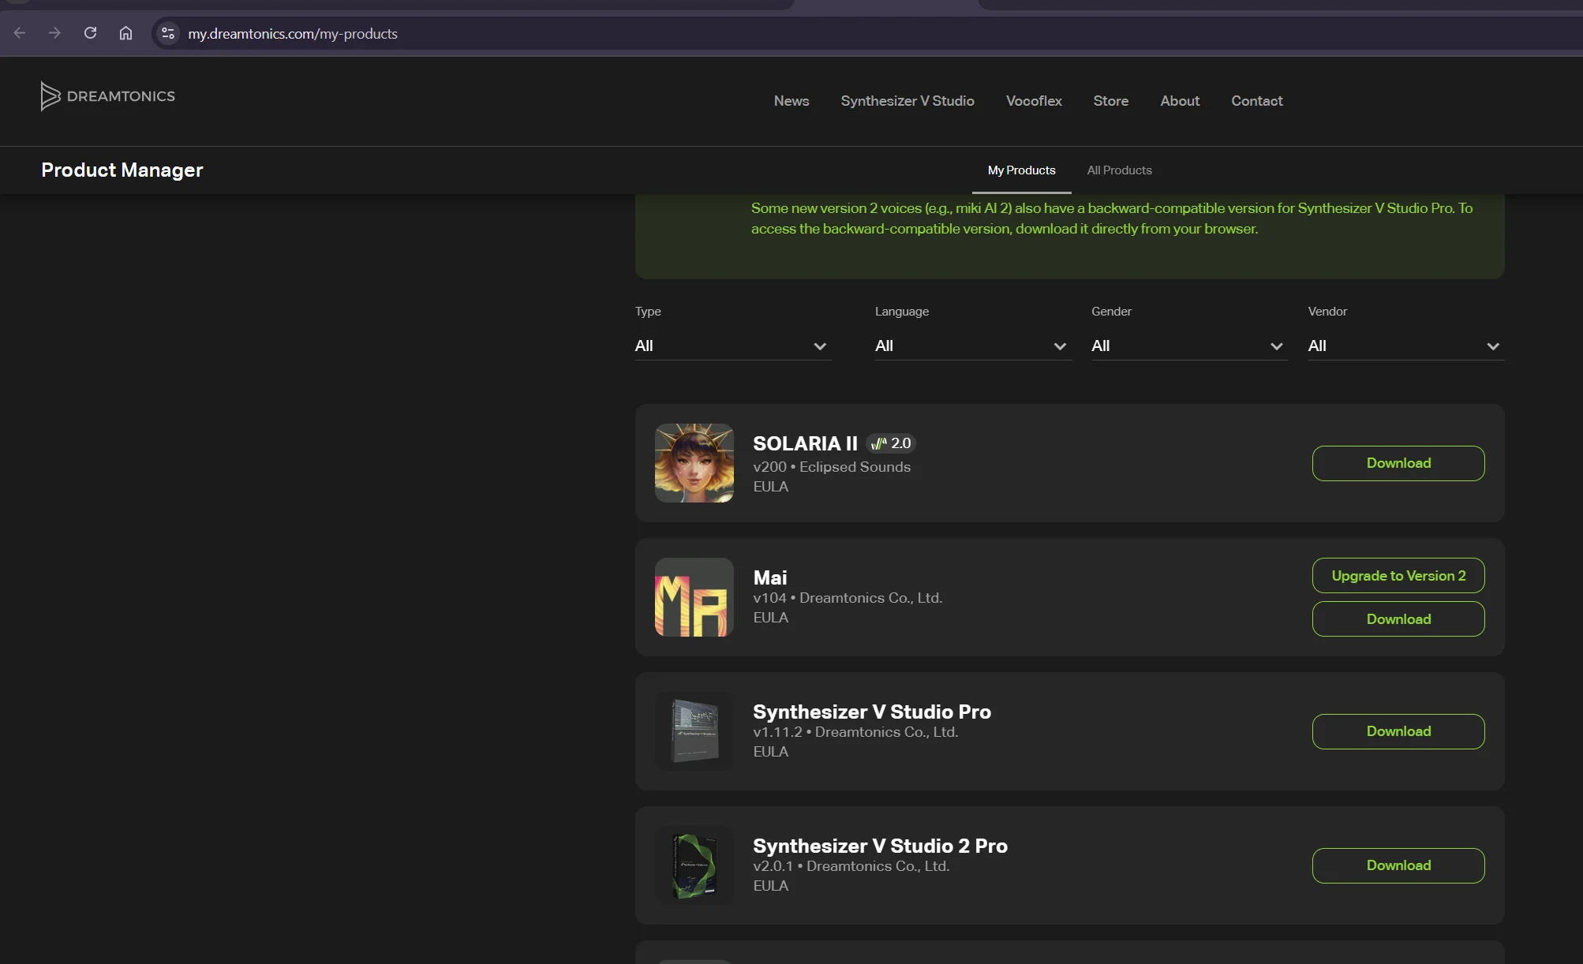
Task: Open the Vendor filter dropdown
Action: pyautogui.click(x=1406, y=346)
